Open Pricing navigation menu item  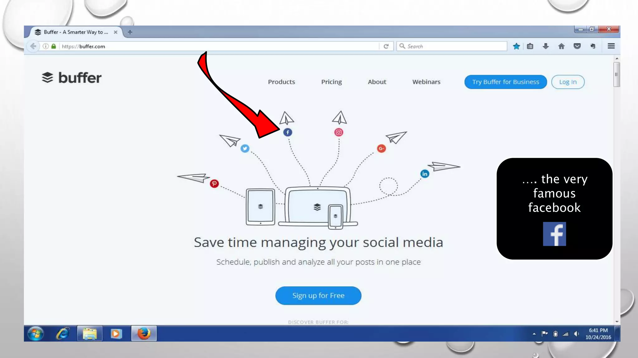(331, 82)
